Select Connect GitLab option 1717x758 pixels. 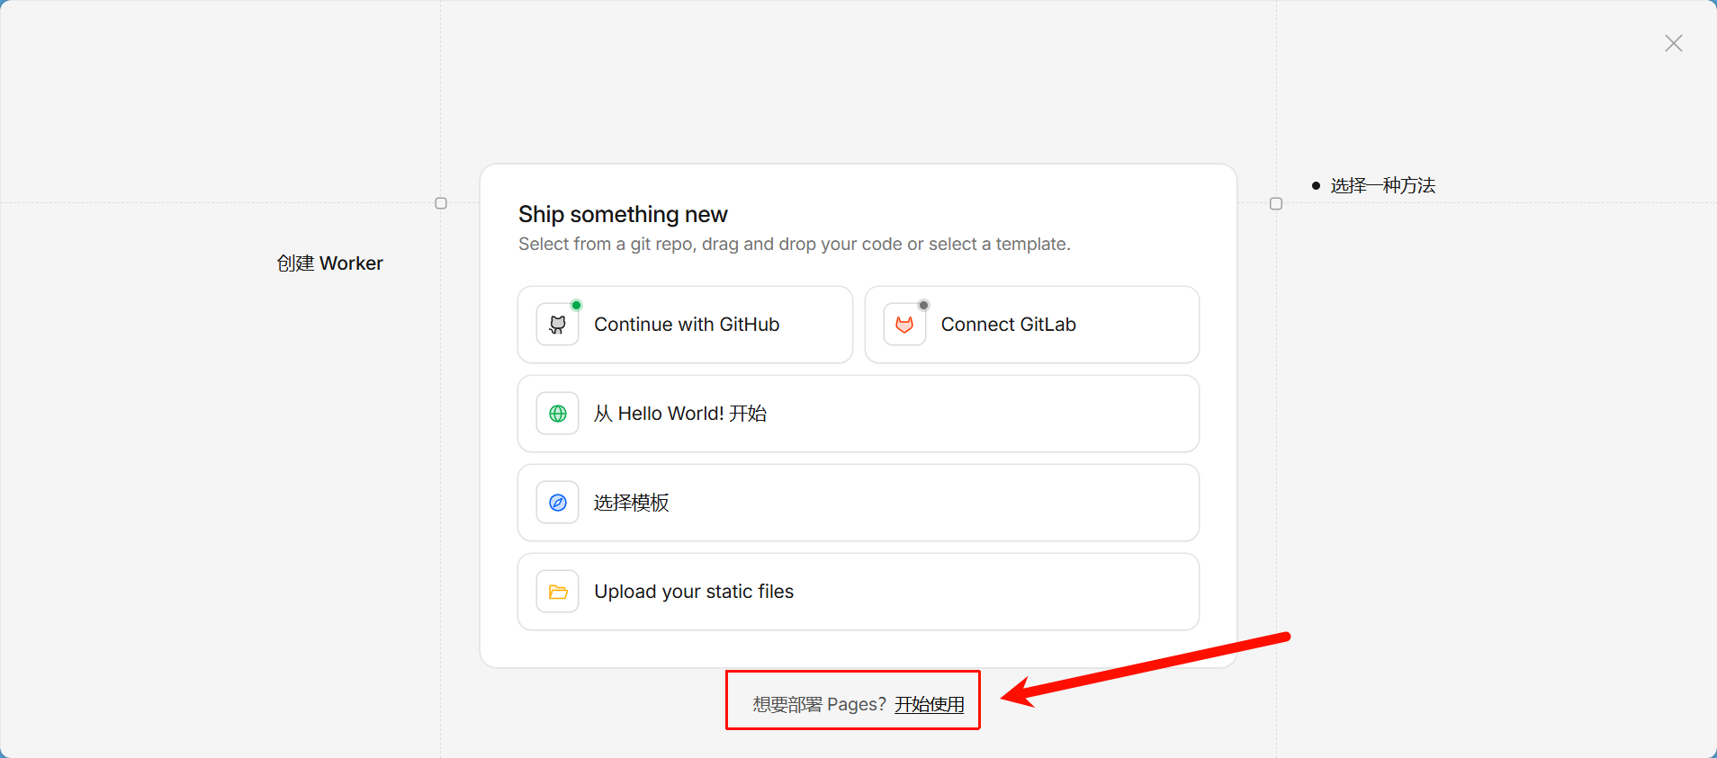(1031, 325)
